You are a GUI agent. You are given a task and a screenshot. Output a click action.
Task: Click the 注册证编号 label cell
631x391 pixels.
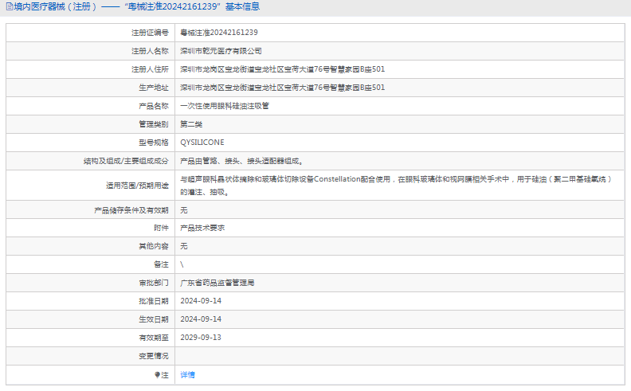click(x=91, y=33)
